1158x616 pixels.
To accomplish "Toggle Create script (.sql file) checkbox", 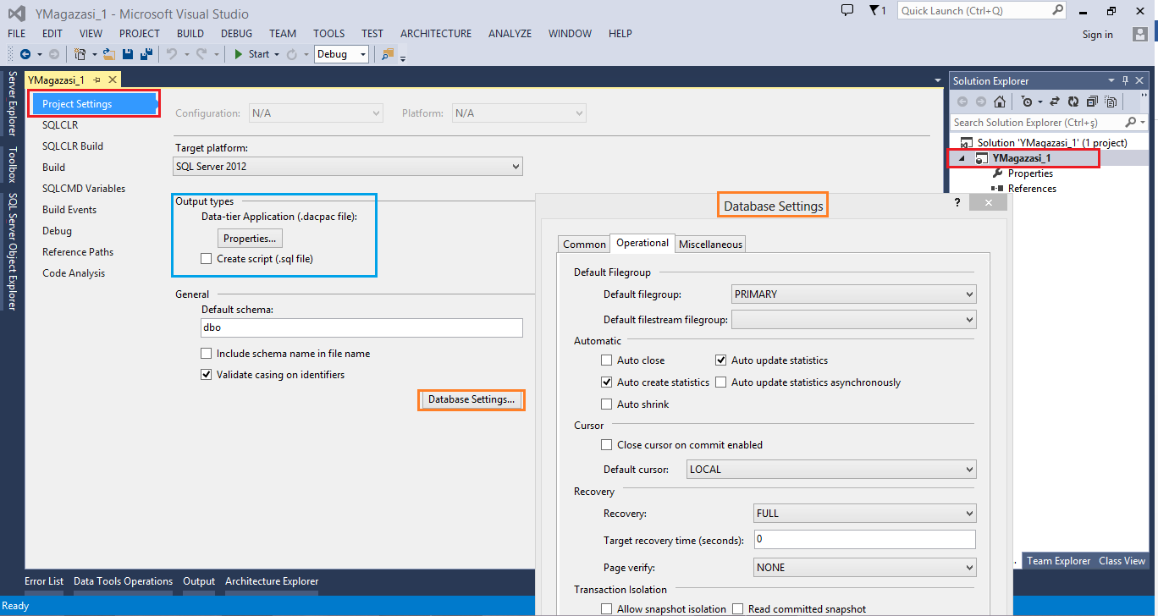I will coord(206,259).
